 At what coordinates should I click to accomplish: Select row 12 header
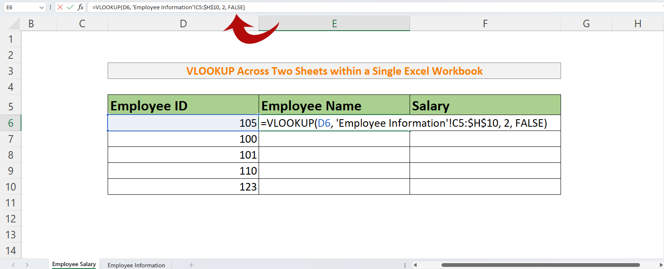click(11, 219)
